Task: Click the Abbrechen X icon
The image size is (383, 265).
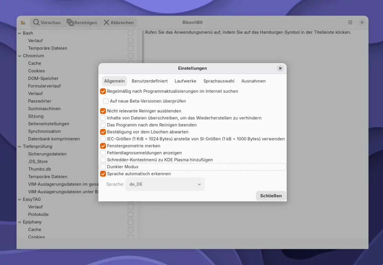Action: point(106,22)
